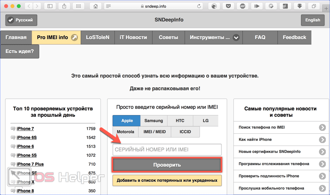Click chevron next to Поиск телефона по IMEI

click(322, 127)
